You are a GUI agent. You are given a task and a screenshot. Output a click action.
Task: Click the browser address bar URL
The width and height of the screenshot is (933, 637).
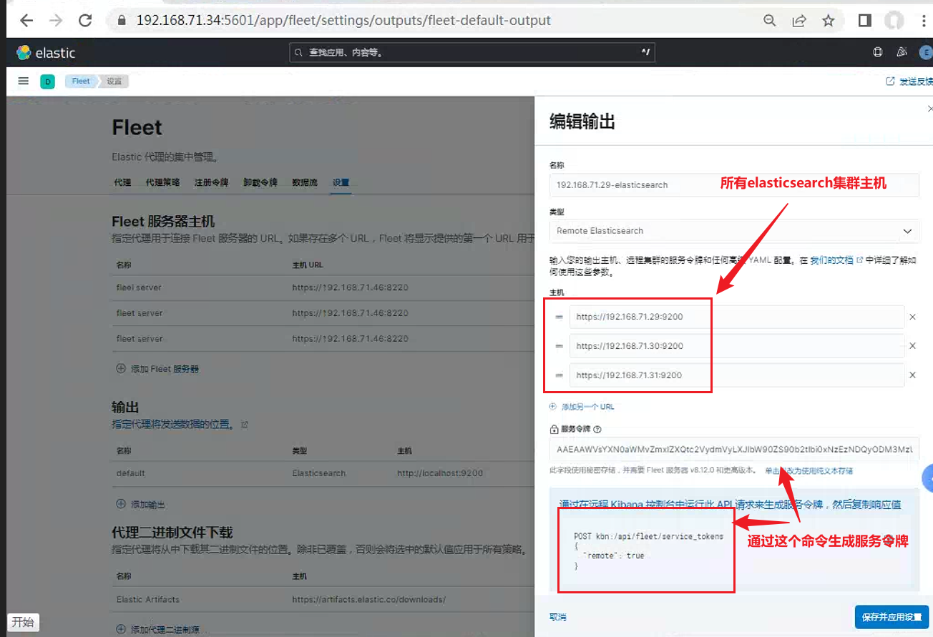343,21
